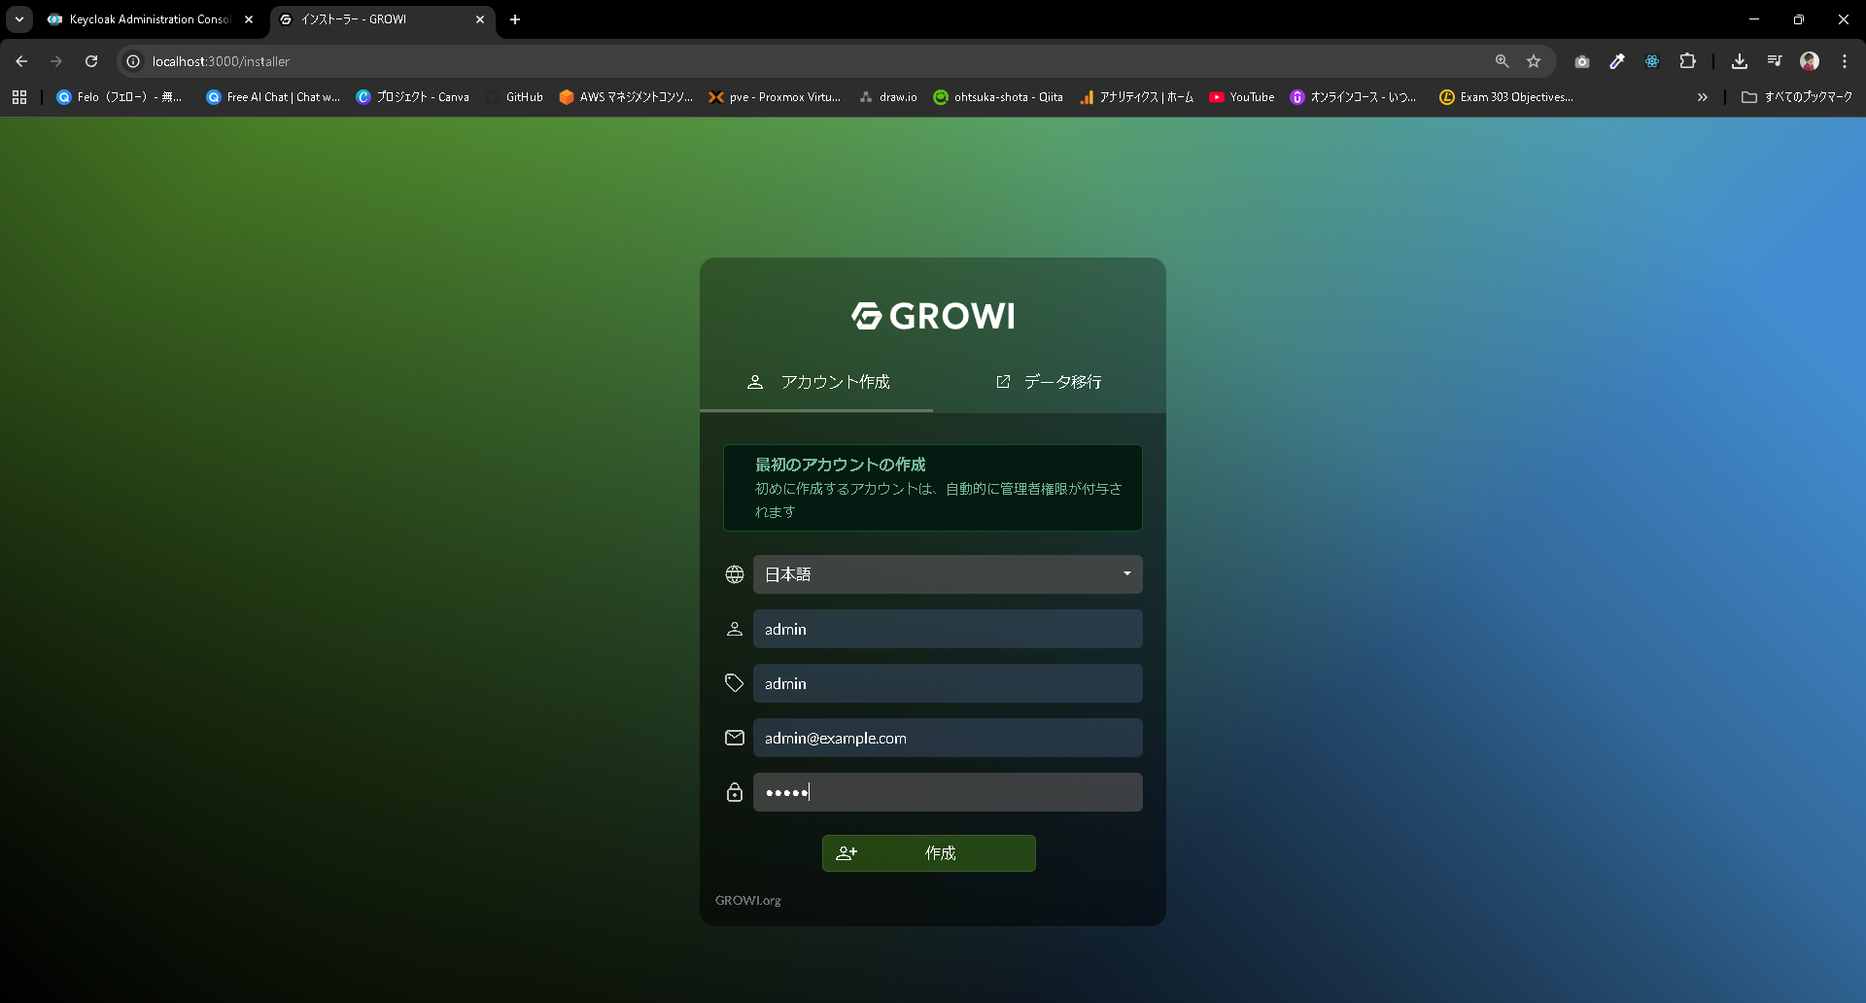This screenshot has width=1866, height=1003.
Task: Click the camera screenshot extension icon
Action: [1582, 61]
